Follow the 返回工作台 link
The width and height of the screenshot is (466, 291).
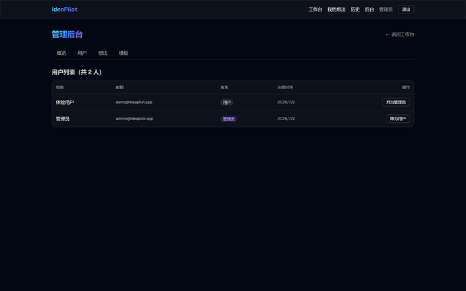point(400,34)
